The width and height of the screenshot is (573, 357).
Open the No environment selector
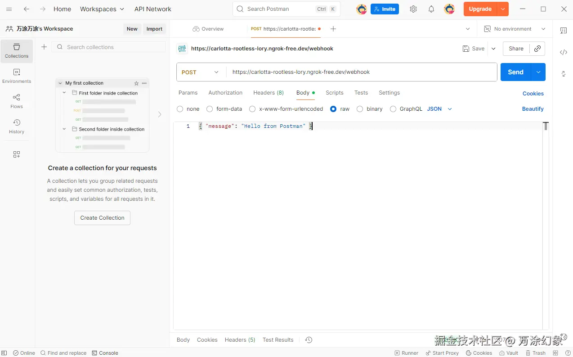coord(515,29)
